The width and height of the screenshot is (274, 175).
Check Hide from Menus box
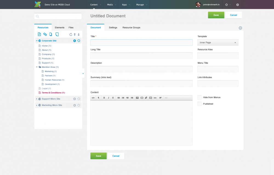point(199,97)
